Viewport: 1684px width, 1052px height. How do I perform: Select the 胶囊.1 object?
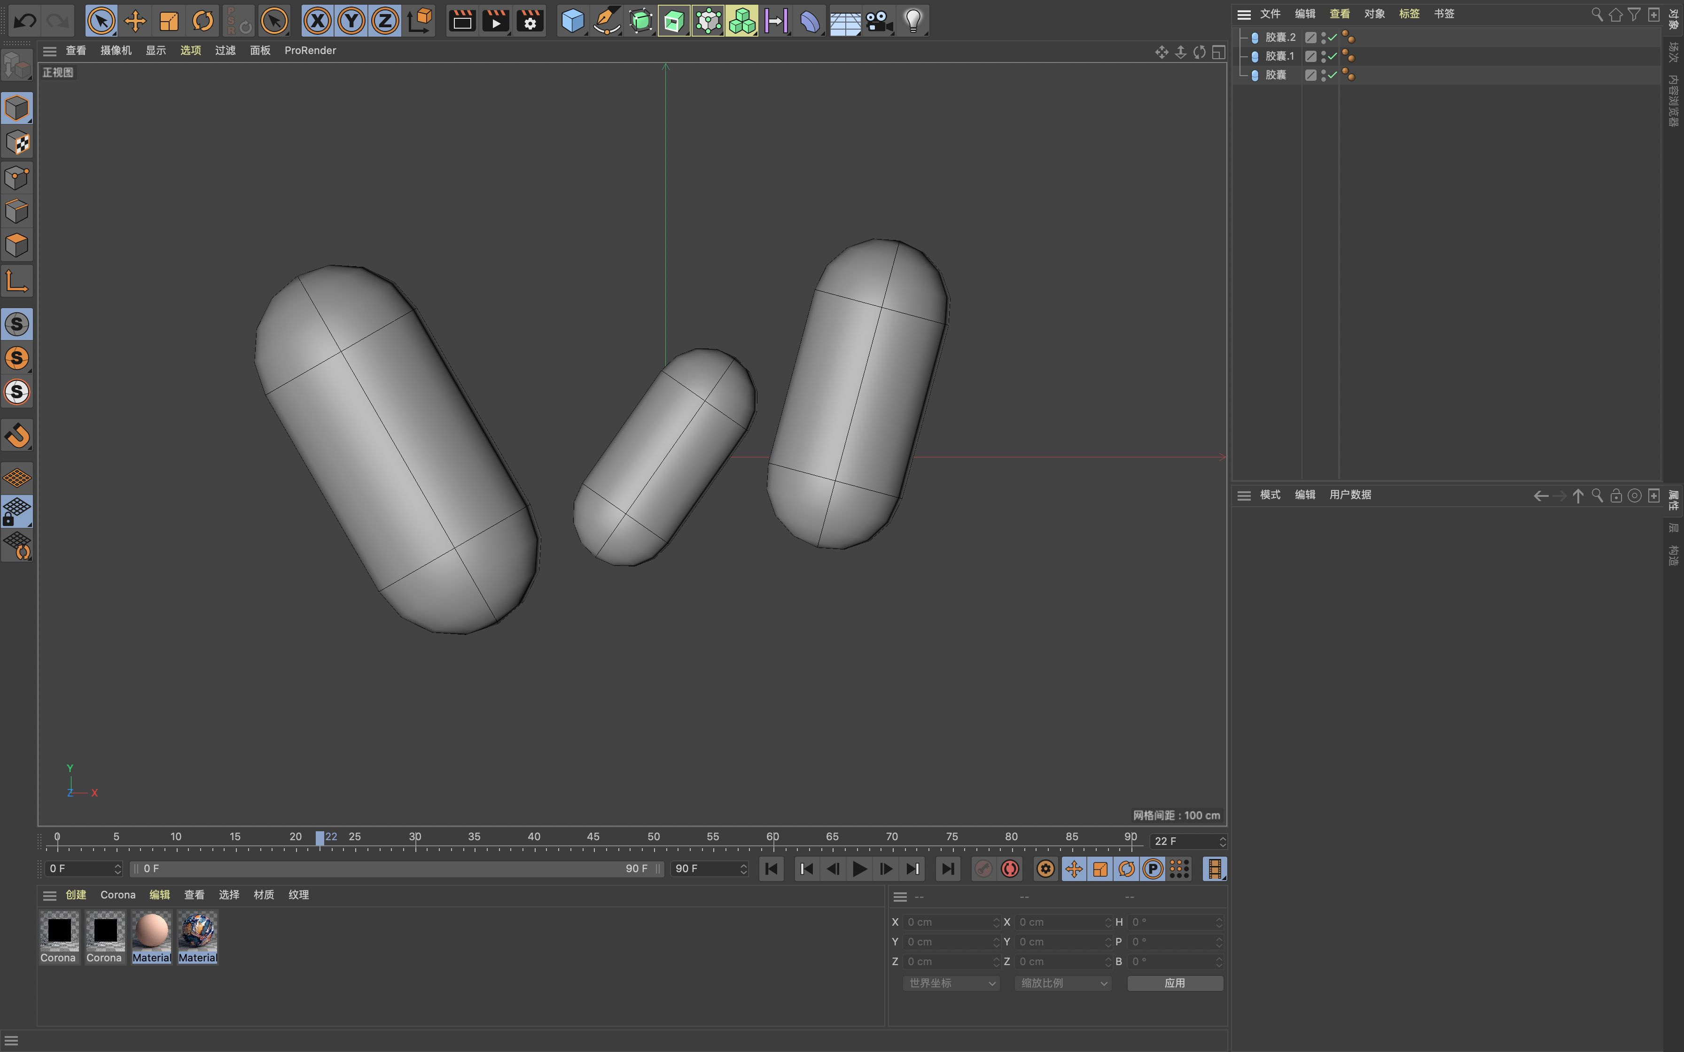[x=1280, y=56]
